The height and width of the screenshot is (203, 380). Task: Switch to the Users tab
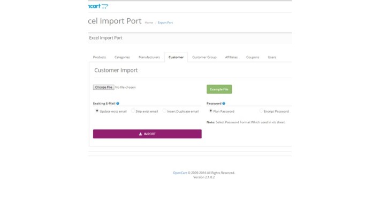point(272,57)
